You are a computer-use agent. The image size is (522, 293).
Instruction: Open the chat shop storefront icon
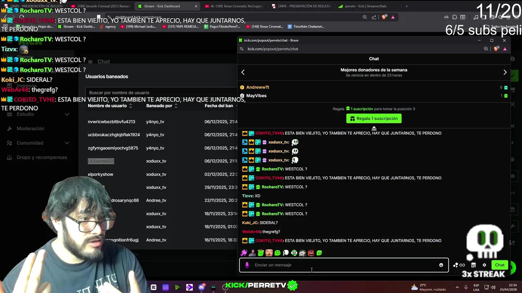coord(473,265)
